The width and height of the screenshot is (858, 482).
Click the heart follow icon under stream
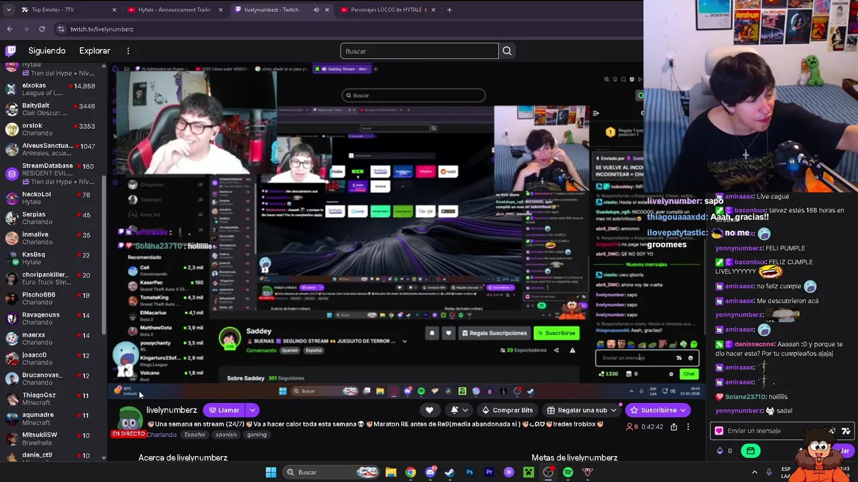pyautogui.click(x=429, y=410)
